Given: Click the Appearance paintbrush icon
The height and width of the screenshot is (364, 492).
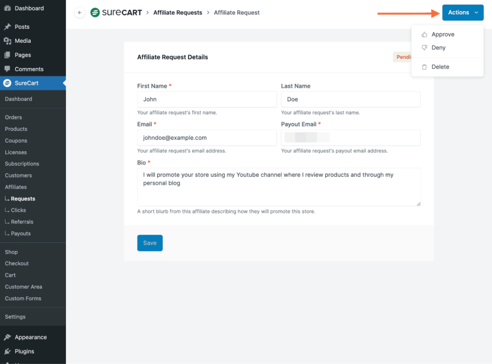Looking at the screenshot, I should (x=7, y=337).
